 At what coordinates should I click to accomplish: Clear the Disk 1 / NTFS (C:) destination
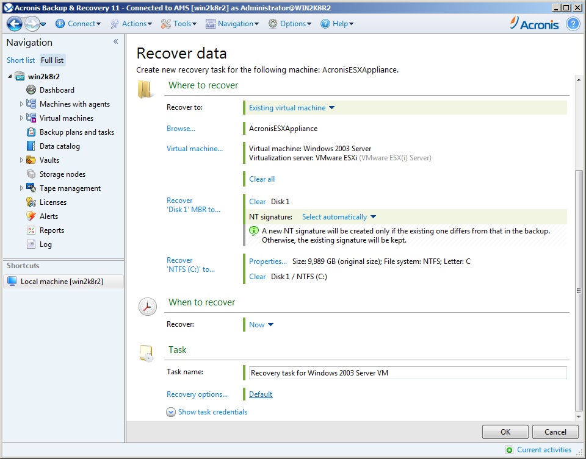pyautogui.click(x=257, y=277)
